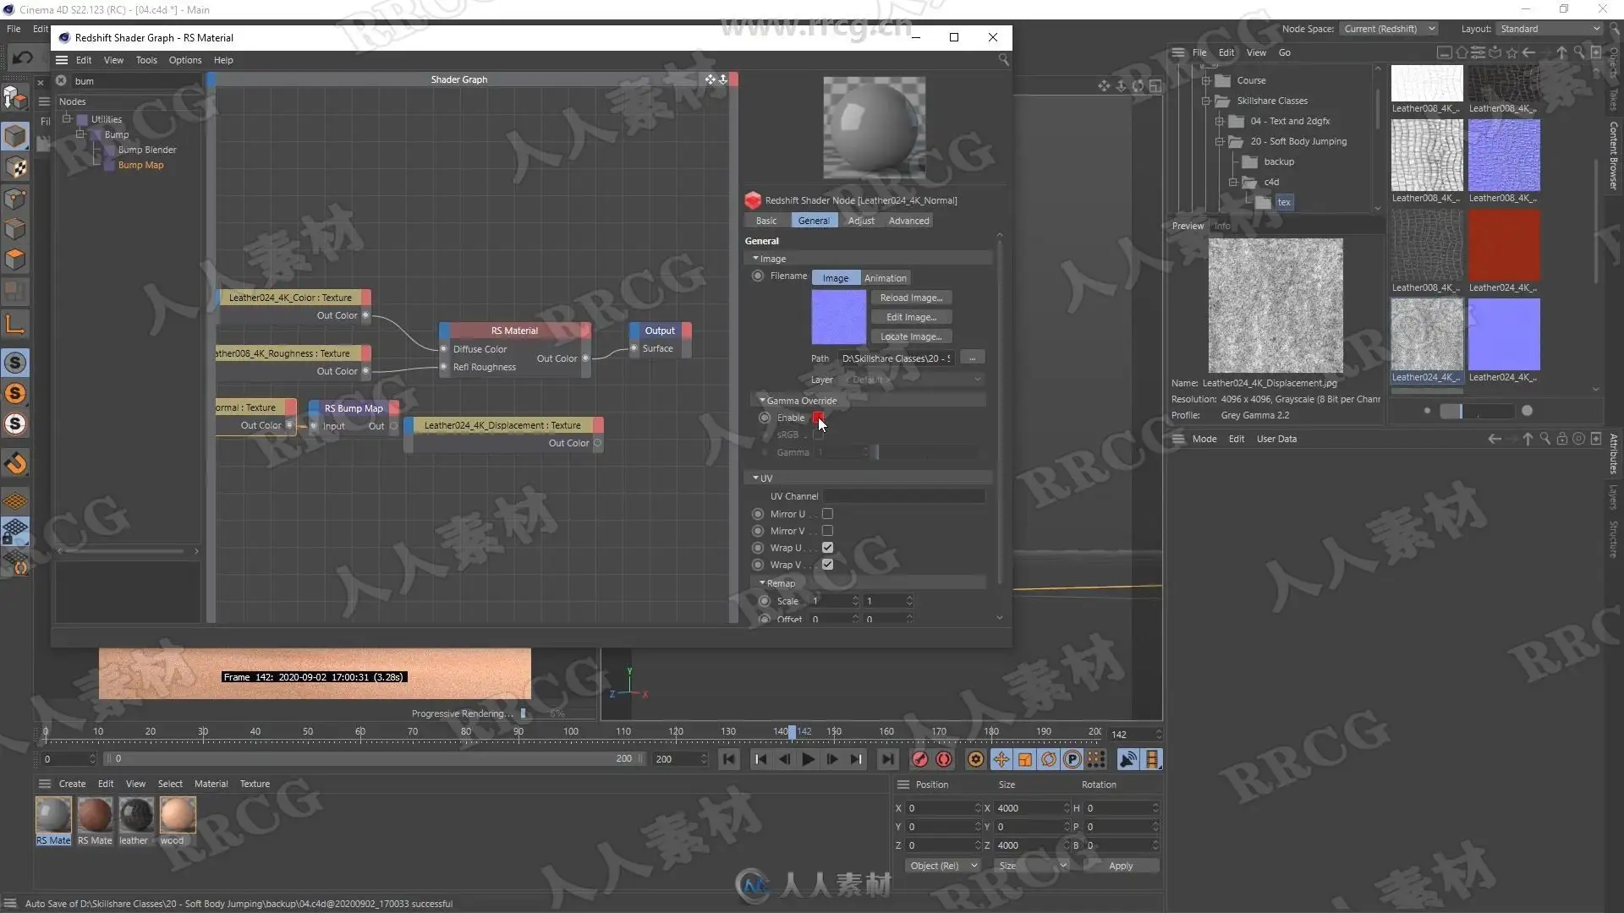Open the Layout Standard dropdown
The width and height of the screenshot is (1624, 913).
pos(1550,29)
